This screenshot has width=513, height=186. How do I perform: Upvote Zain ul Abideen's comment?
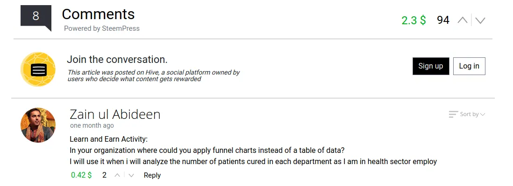click(117, 175)
